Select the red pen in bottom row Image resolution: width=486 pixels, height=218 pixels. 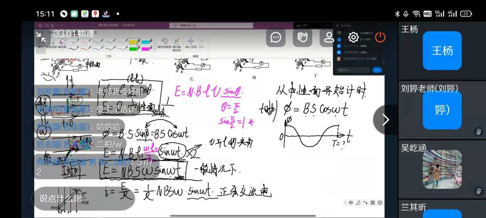point(86,48)
